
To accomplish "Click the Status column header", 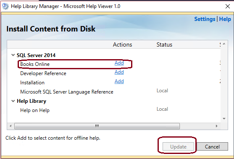I will point(164,44).
